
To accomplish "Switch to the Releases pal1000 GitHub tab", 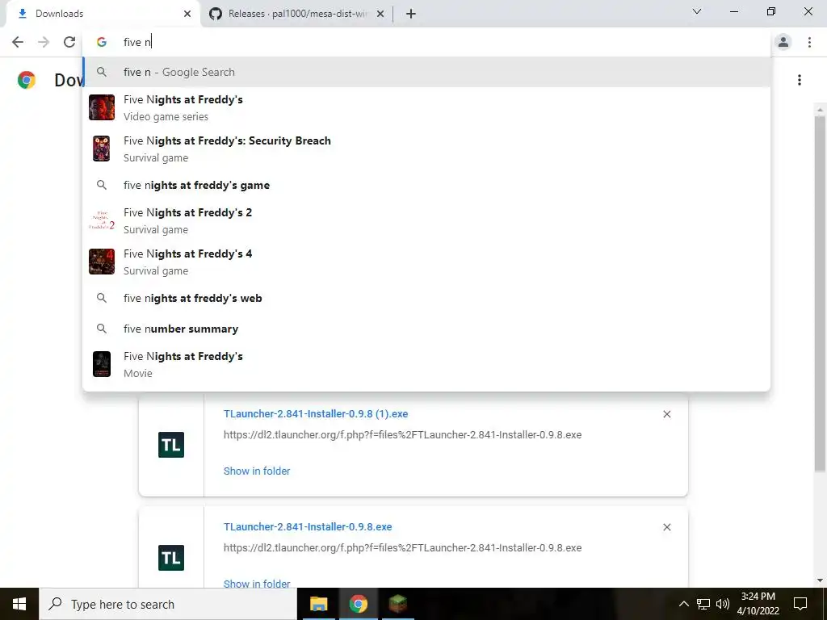I will click(296, 14).
